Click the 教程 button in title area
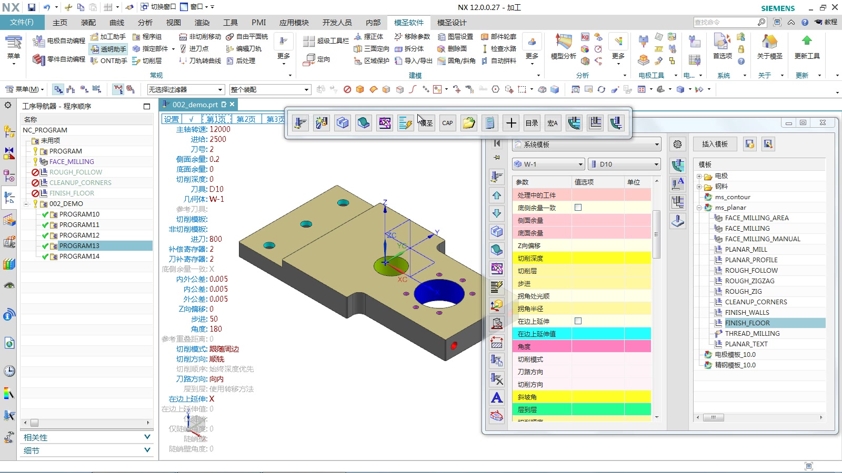This screenshot has width=842, height=473. point(826,22)
